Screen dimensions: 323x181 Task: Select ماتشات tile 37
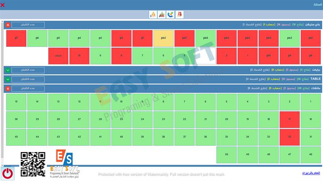tap(184, 137)
